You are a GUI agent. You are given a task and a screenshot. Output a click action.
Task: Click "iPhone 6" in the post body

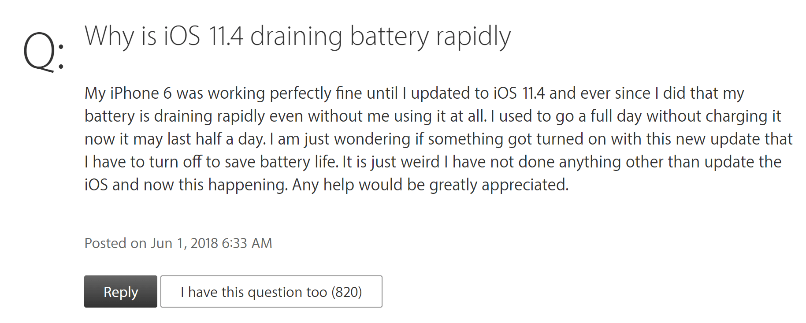click(141, 93)
